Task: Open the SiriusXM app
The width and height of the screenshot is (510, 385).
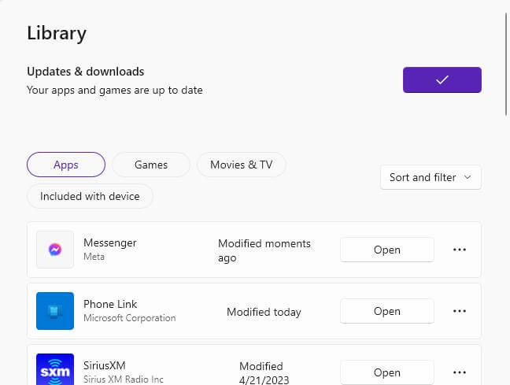Action: tap(387, 372)
